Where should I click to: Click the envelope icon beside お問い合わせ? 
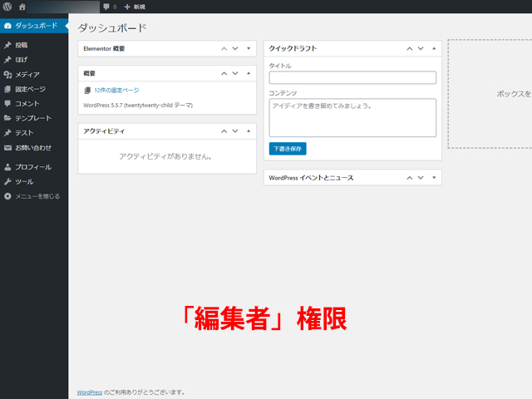[x=7, y=148]
